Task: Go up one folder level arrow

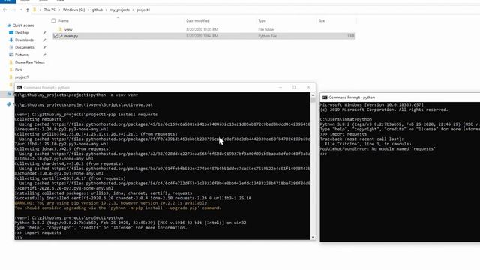Action: click(x=28, y=10)
